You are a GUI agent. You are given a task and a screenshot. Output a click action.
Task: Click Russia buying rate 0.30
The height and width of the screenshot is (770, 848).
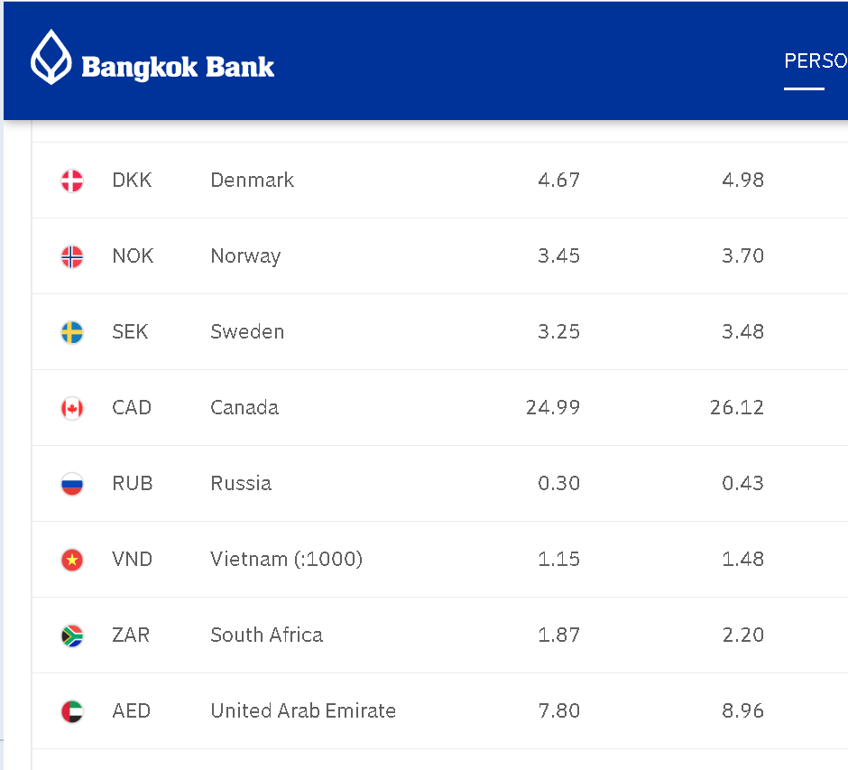(558, 484)
